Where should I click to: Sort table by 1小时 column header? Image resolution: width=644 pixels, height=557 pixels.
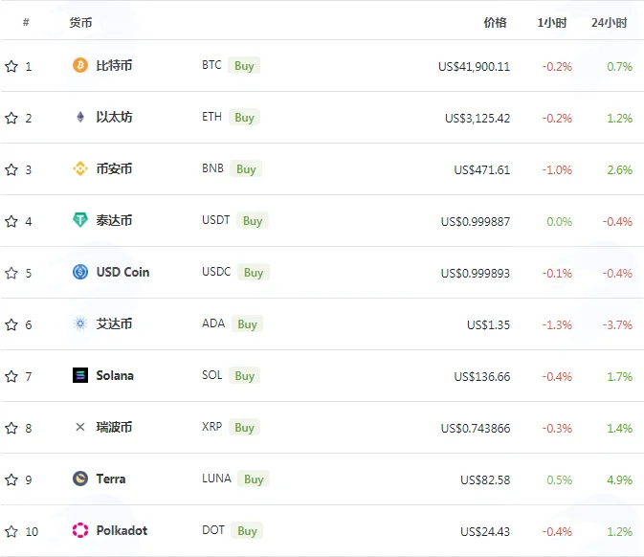(x=552, y=23)
